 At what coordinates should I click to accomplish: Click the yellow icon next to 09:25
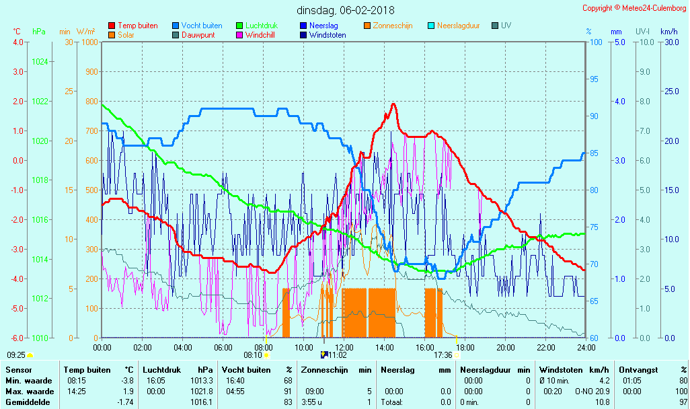[x=30, y=355]
